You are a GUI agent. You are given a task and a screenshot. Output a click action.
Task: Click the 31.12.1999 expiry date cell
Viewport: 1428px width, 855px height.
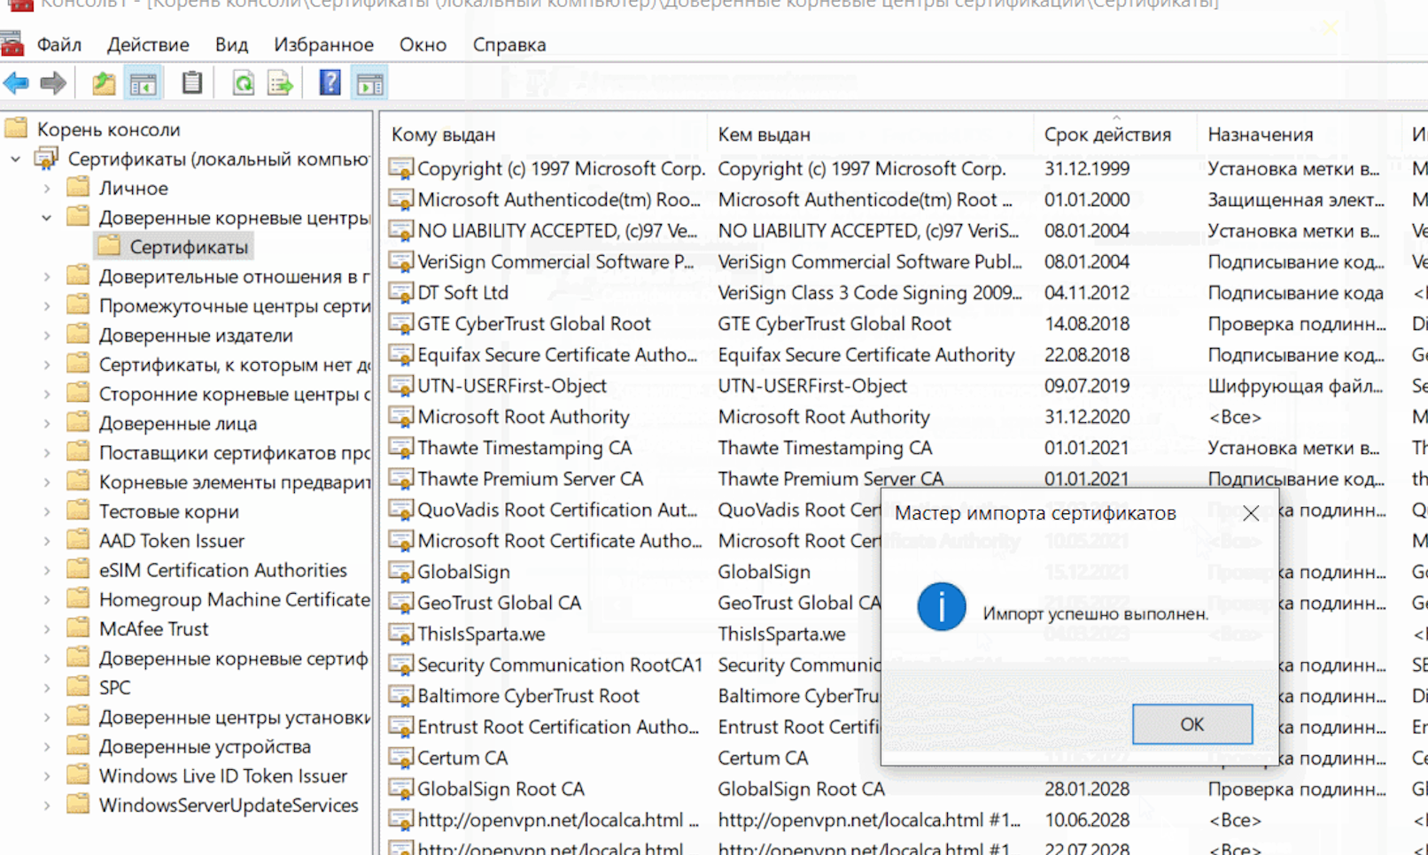1087,168
